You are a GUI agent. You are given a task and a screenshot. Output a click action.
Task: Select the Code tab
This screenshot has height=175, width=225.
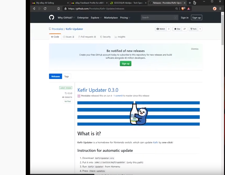(x=55, y=37)
